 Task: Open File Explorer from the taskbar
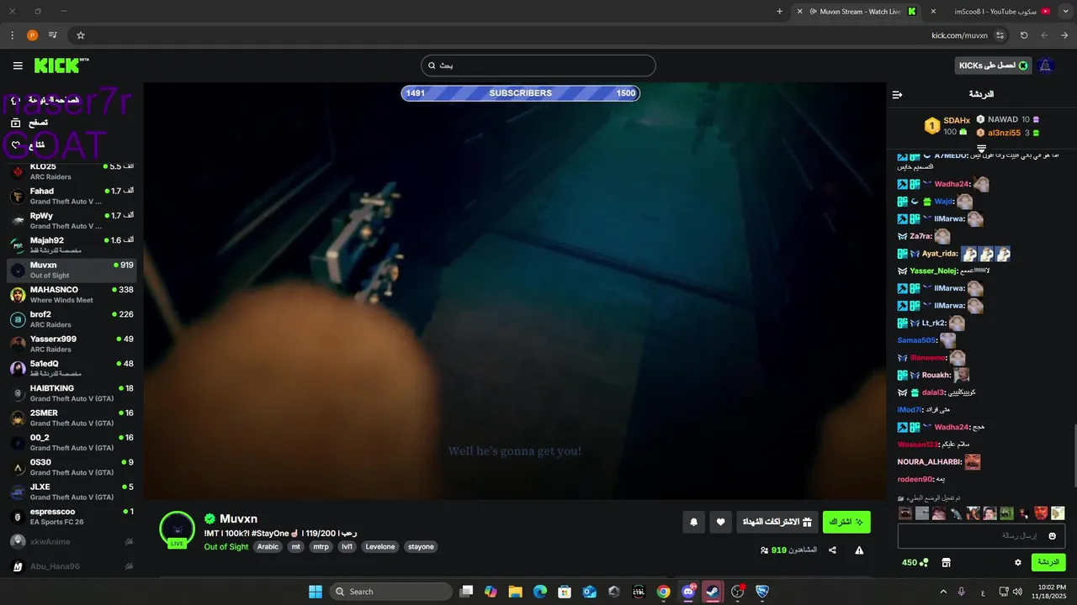tap(515, 592)
